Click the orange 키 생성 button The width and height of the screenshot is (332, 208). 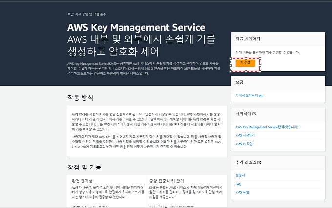245,63
